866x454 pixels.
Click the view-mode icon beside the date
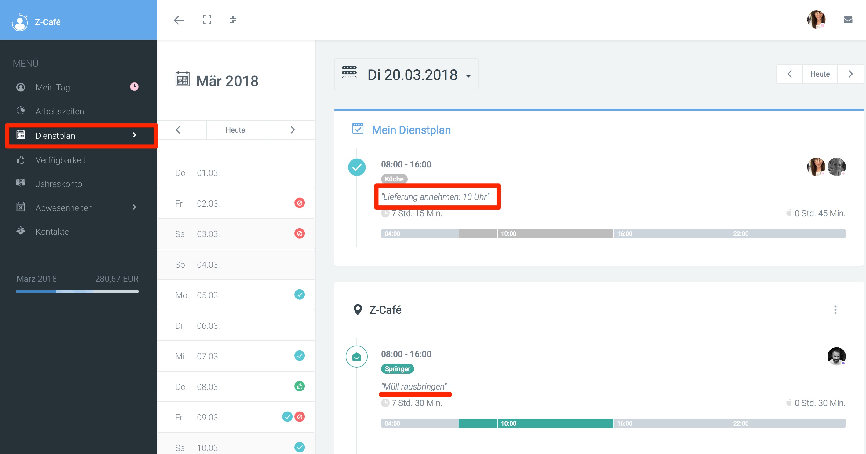coord(349,73)
